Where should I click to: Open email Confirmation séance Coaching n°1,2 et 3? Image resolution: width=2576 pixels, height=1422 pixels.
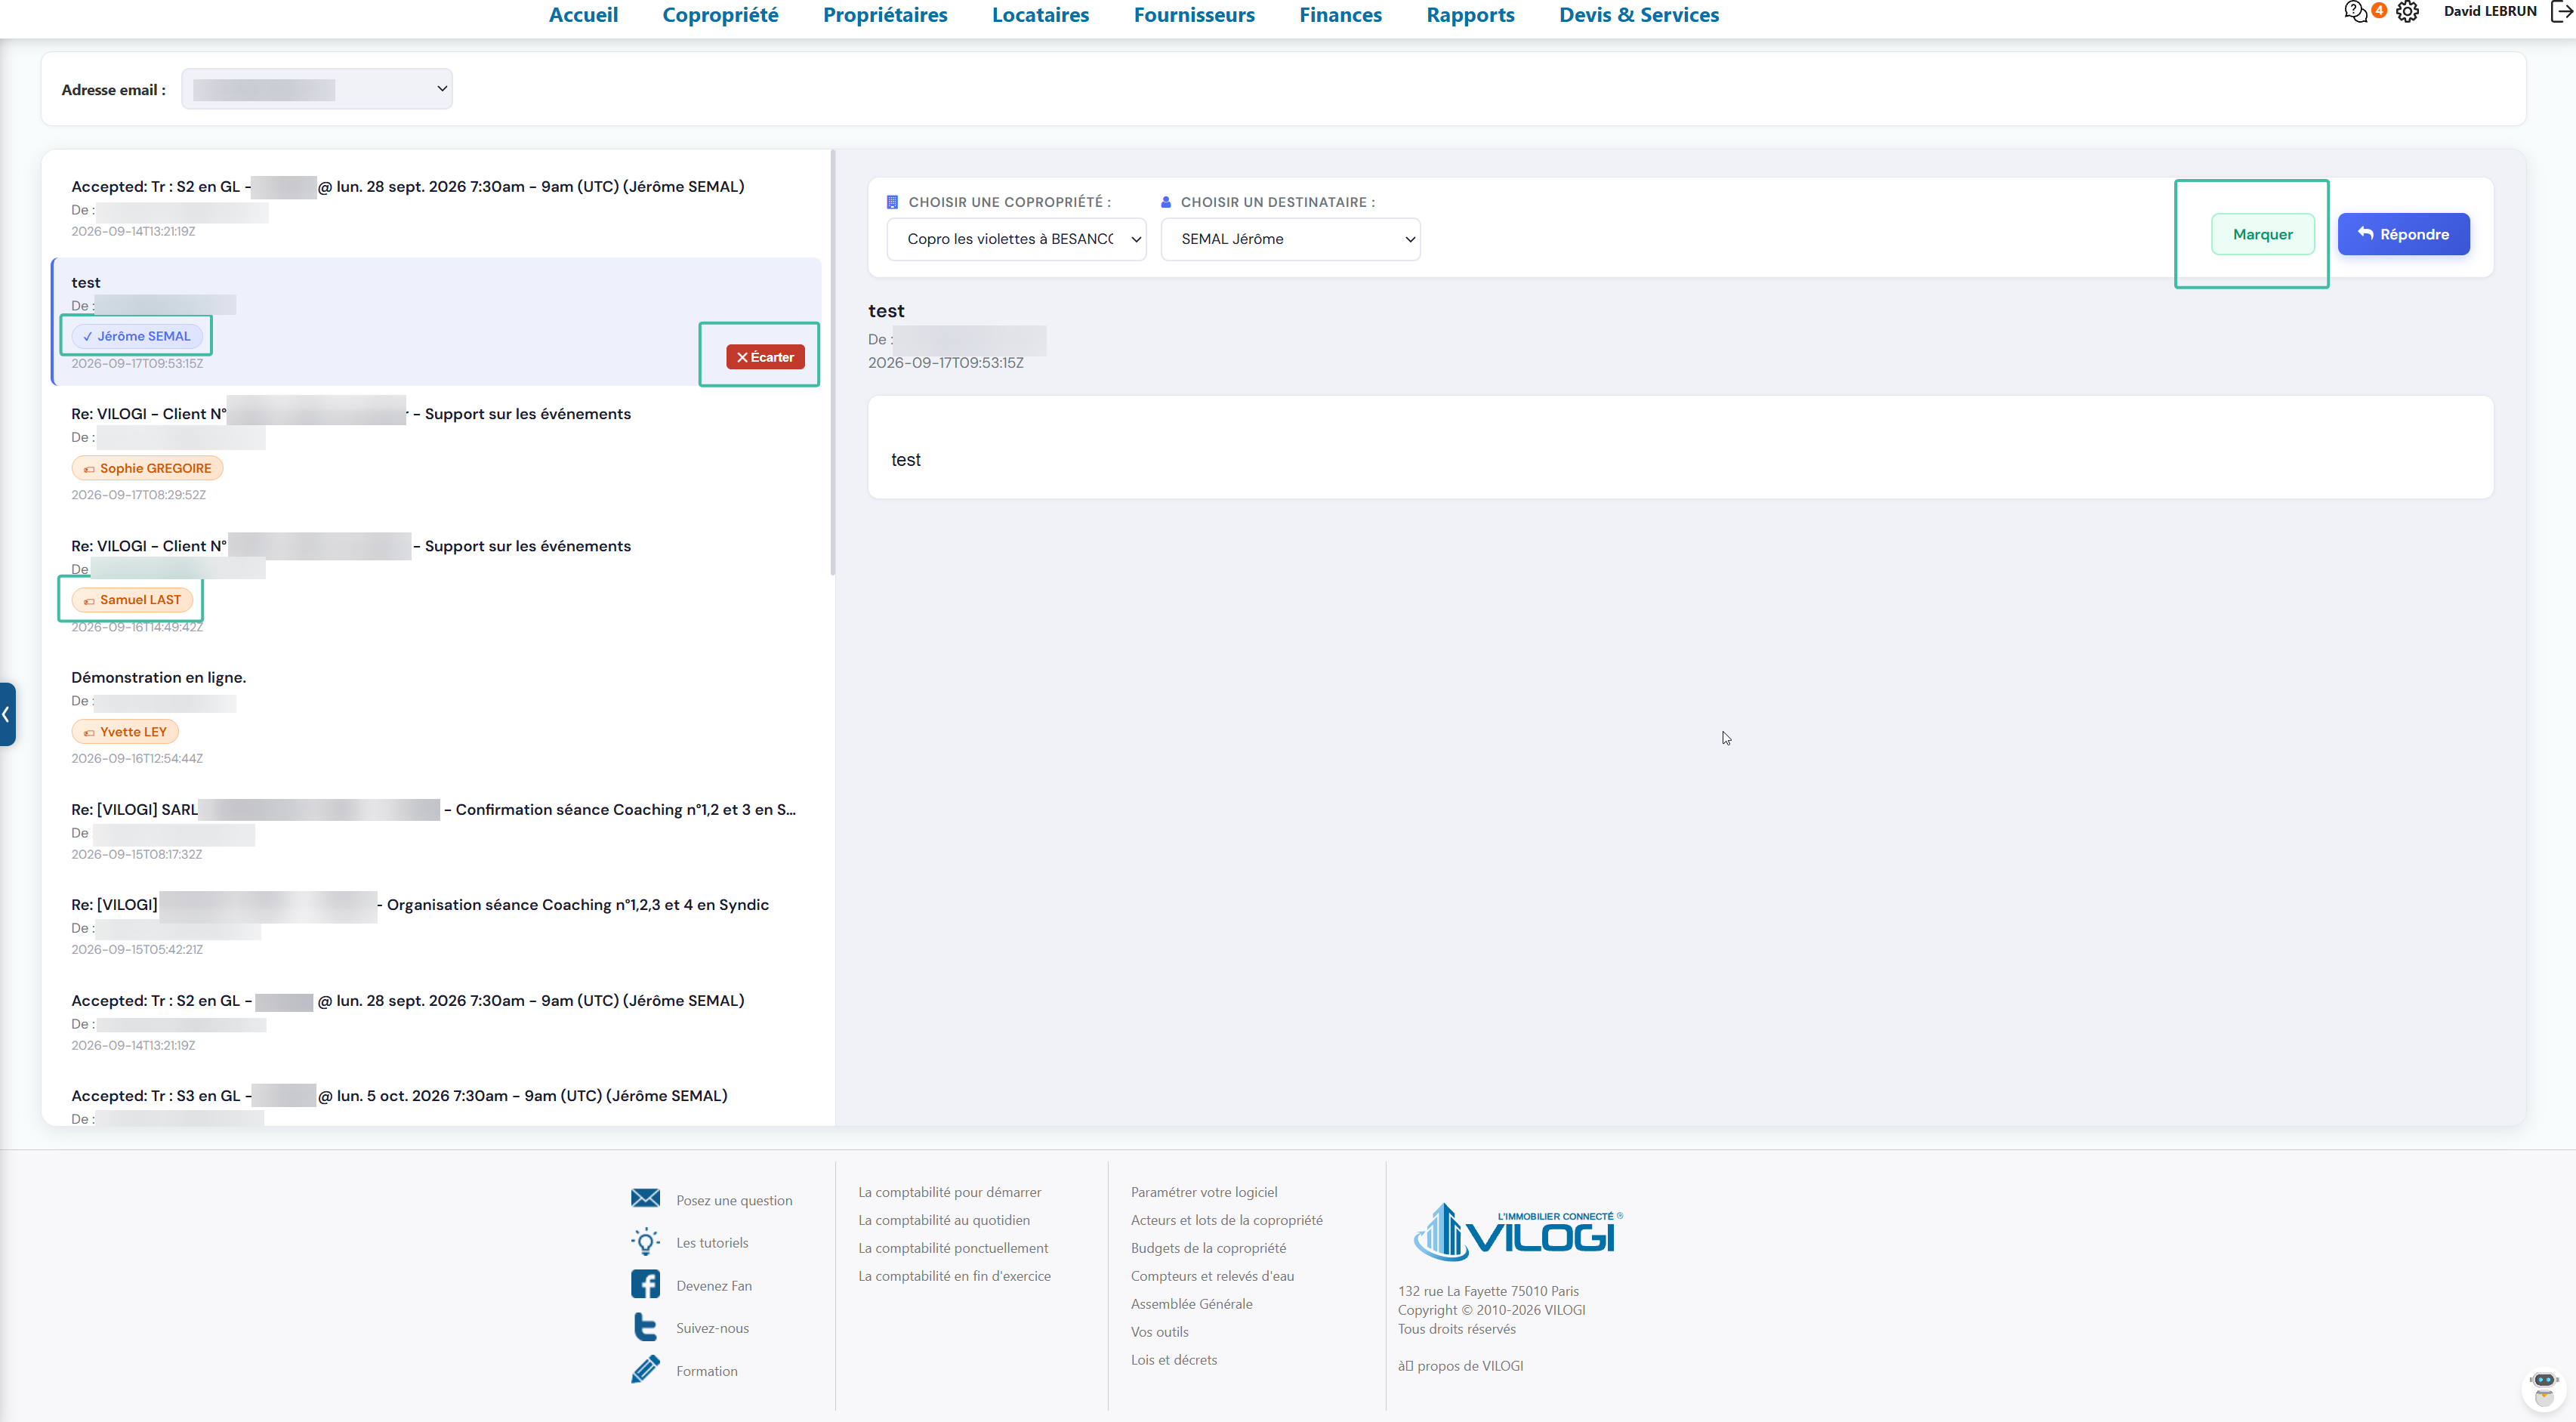coord(437,830)
